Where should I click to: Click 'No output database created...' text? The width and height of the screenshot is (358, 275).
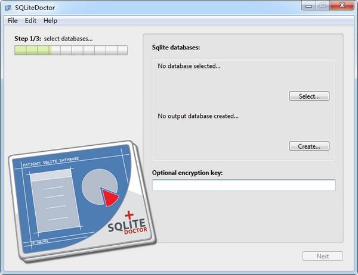point(198,116)
